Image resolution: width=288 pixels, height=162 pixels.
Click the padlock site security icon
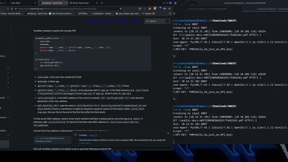pyautogui.click(x=12, y=9)
